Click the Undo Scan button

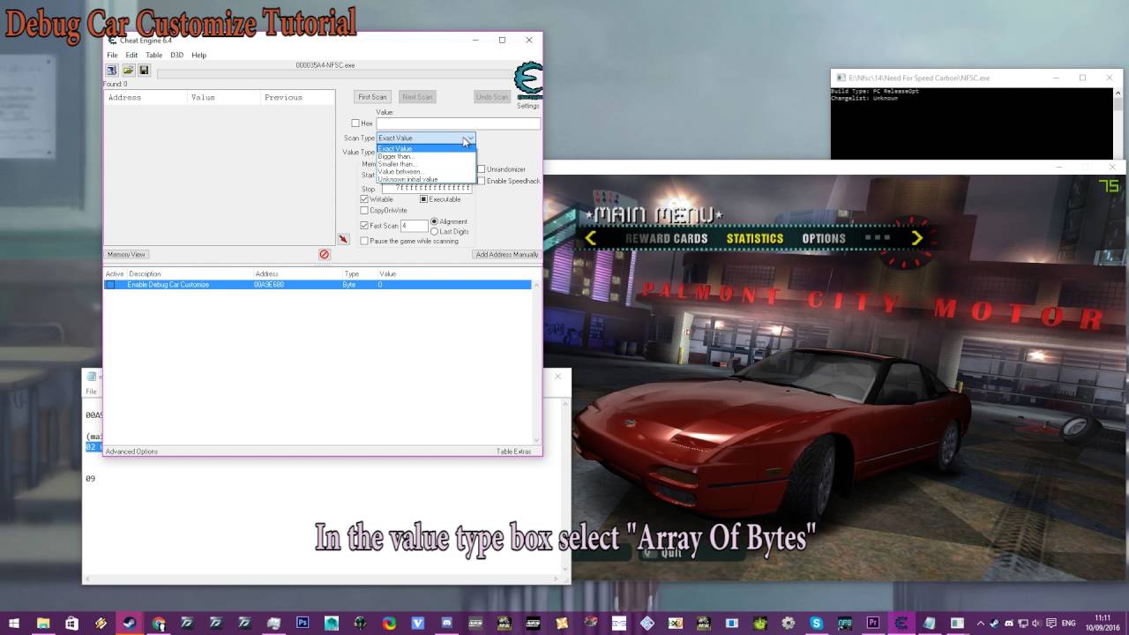(x=492, y=97)
